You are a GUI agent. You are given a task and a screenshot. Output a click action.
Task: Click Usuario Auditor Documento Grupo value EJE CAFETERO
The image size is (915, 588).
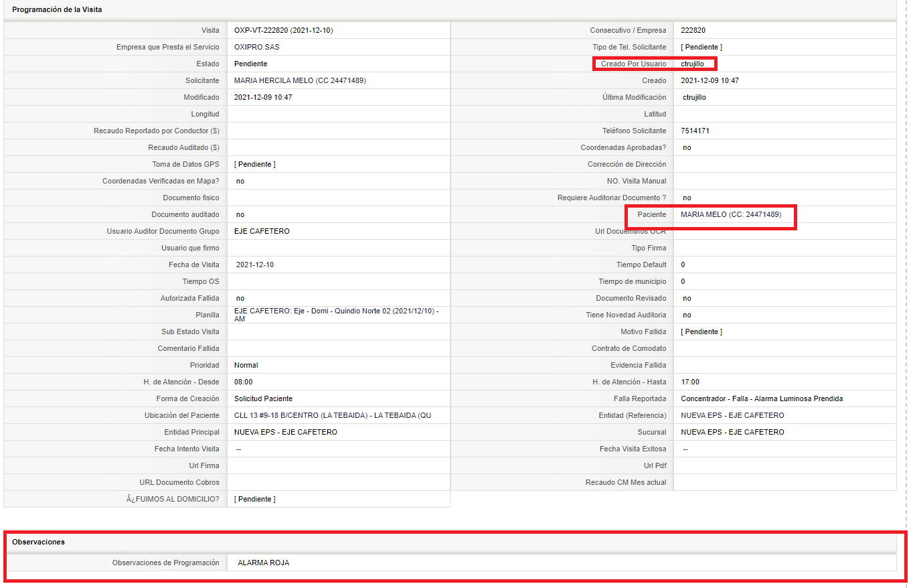[x=262, y=231]
